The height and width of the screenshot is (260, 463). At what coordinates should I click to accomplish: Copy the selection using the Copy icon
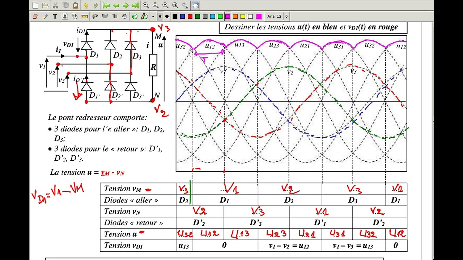[x=65, y=5]
